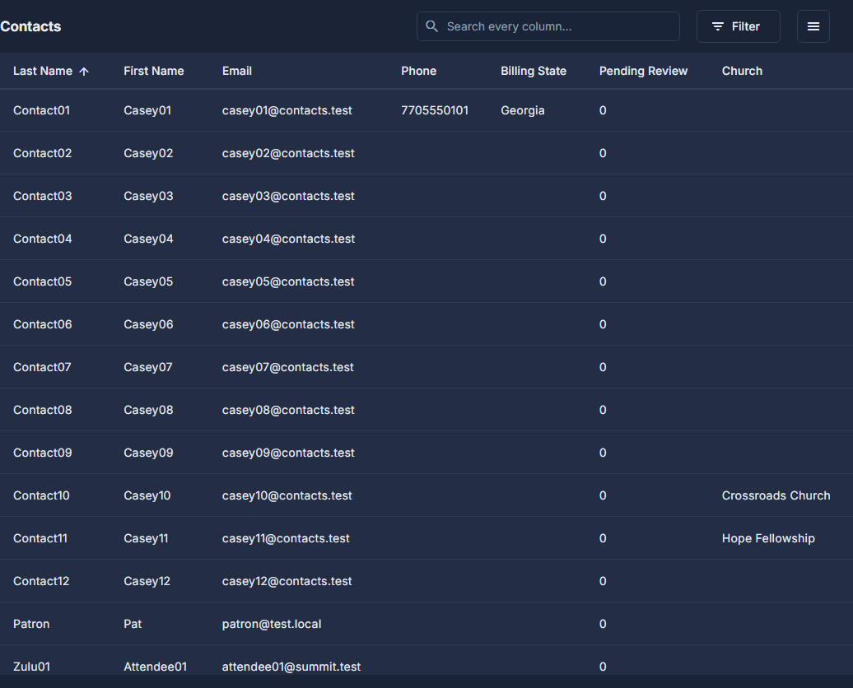Focus the Search every column field
This screenshot has height=688, width=853.
[x=548, y=26]
